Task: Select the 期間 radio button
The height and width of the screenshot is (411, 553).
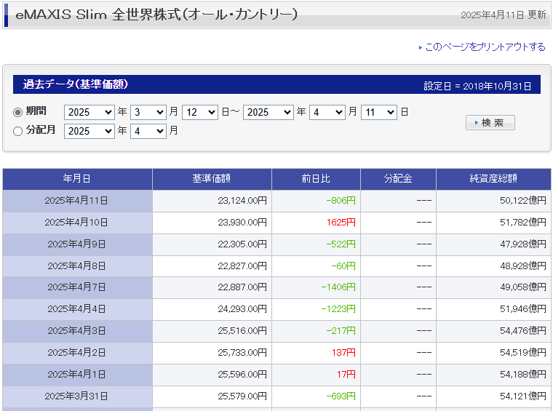Action: 18,112
